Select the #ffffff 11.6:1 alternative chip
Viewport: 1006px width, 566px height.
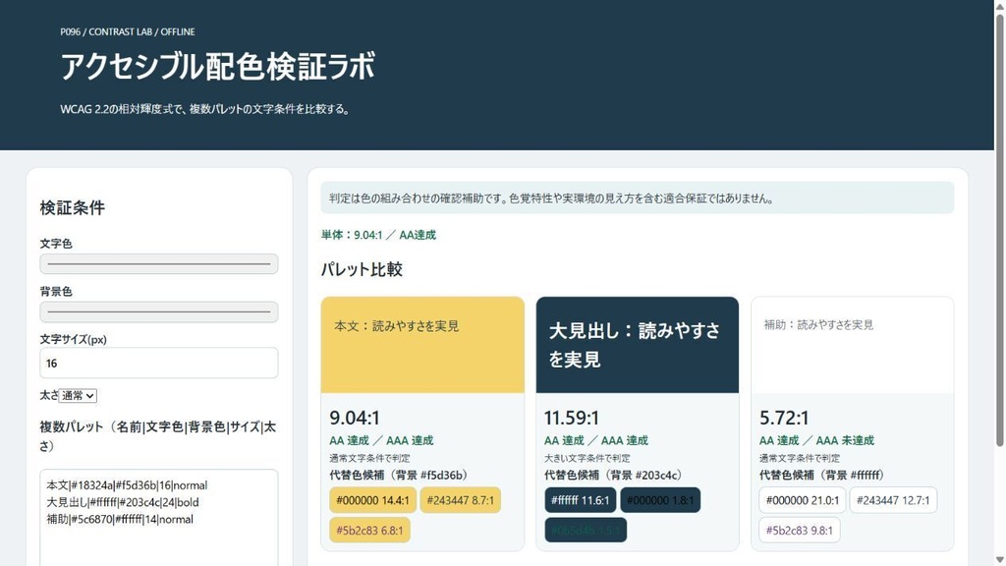(x=580, y=500)
